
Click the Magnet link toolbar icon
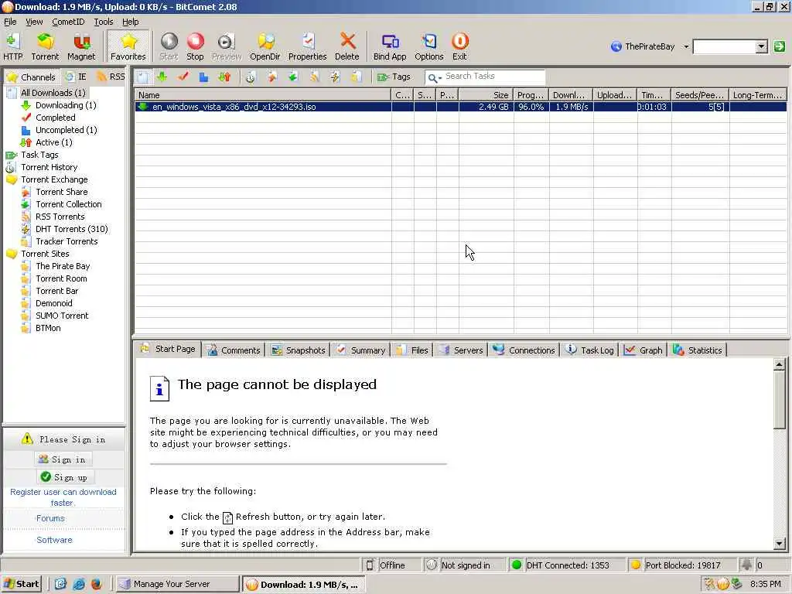pos(81,46)
